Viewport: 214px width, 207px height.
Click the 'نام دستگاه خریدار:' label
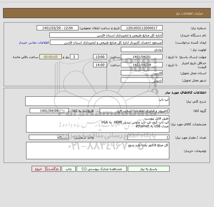[193, 35]
